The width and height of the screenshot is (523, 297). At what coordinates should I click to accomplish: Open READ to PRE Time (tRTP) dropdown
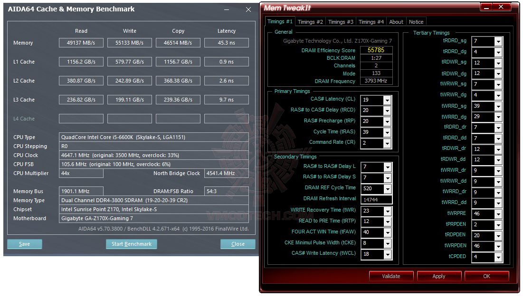(x=387, y=222)
